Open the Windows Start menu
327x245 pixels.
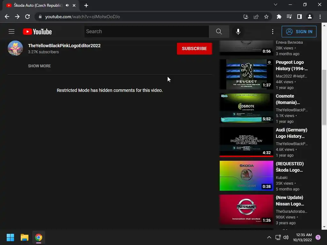click(x=10, y=237)
